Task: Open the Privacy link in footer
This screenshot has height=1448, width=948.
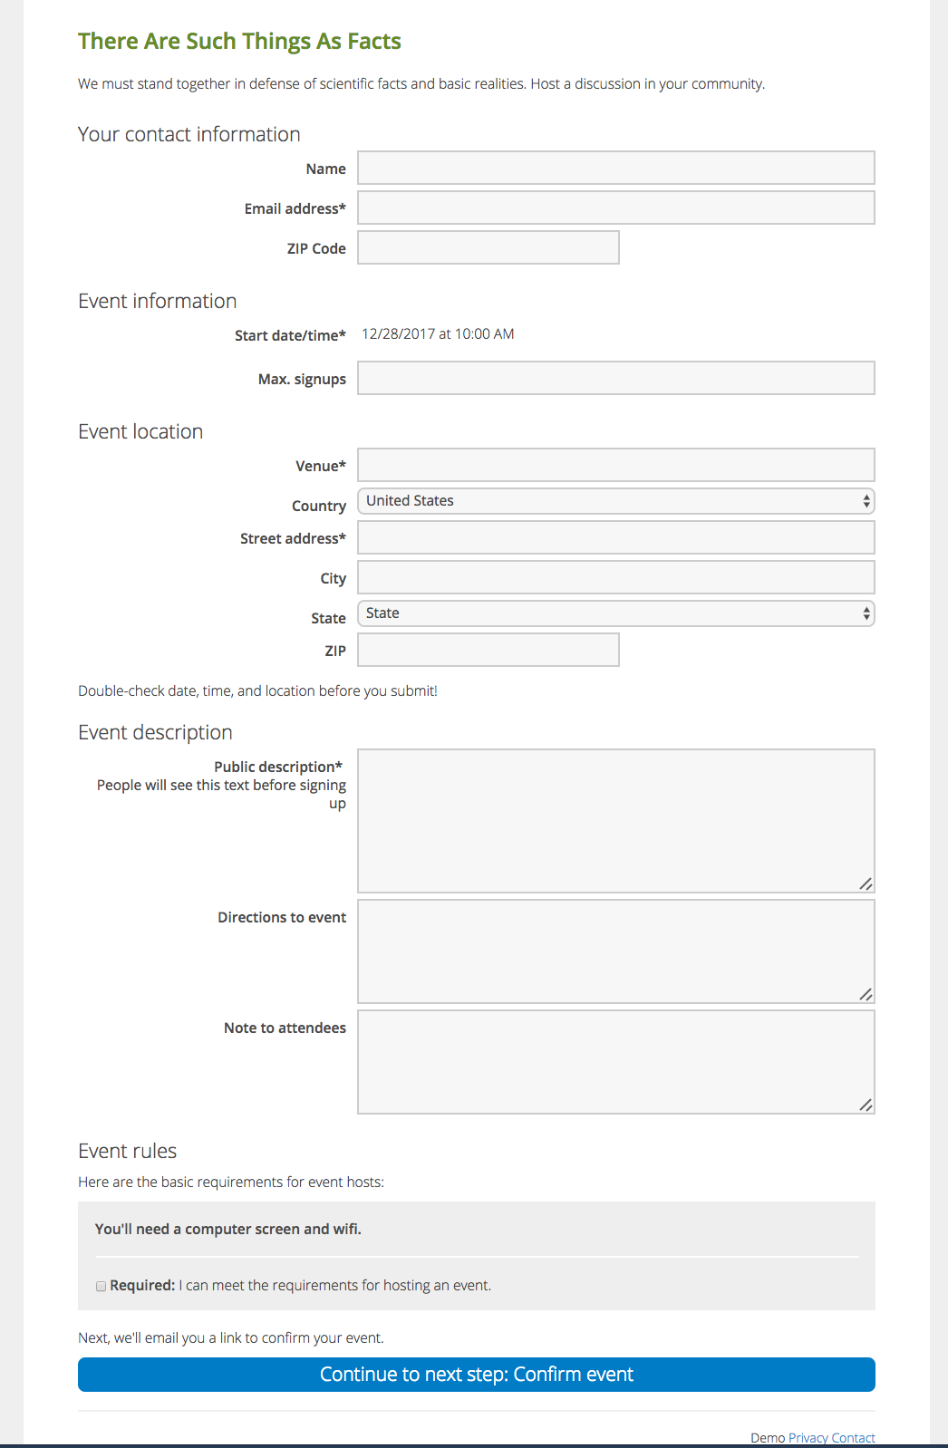Action: (x=808, y=1438)
